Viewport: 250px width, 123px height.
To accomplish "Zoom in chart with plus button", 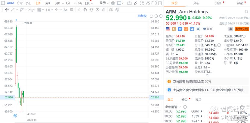I will click(161, 16).
